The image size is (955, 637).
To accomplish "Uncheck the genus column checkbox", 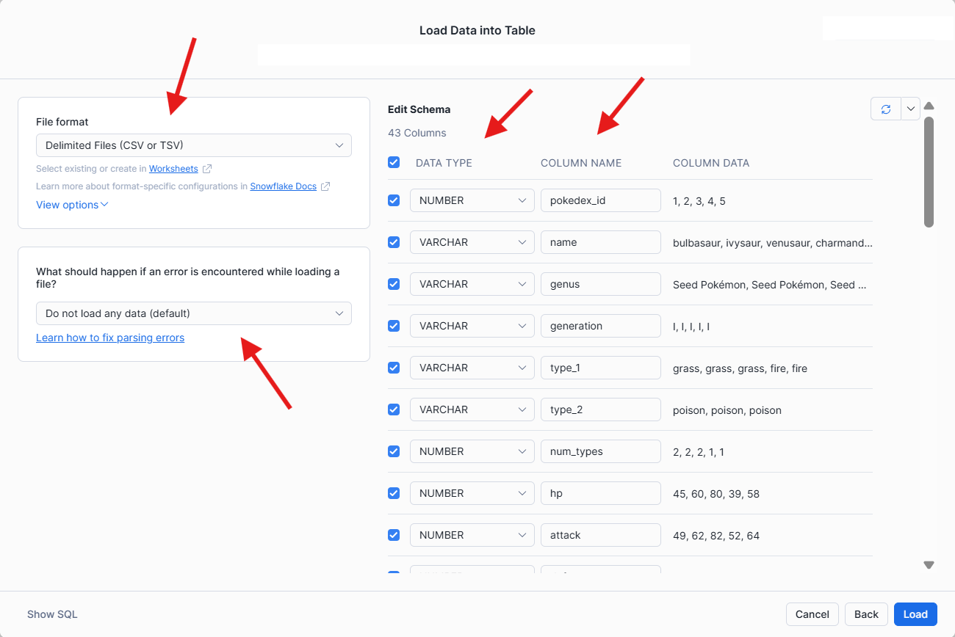I will [x=394, y=283].
